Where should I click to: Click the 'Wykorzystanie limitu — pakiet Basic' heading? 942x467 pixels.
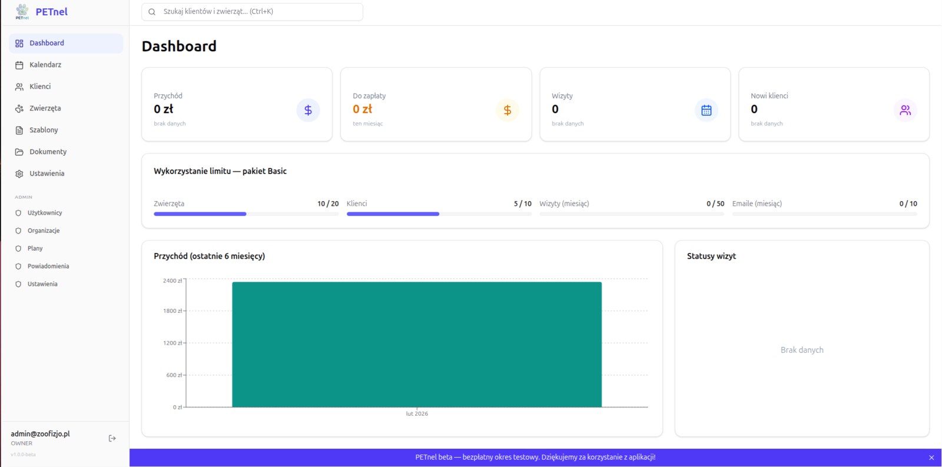(220, 171)
